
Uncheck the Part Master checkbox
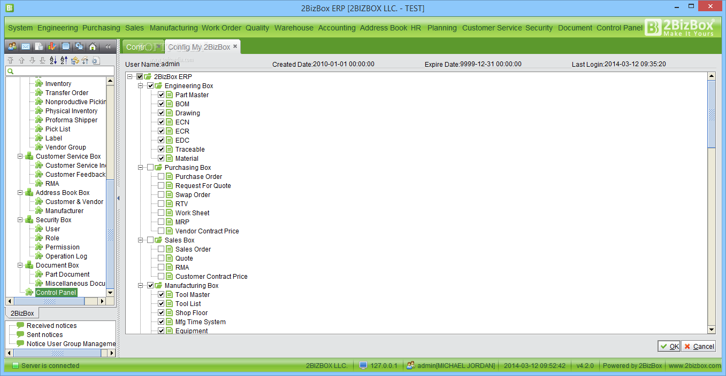point(161,95)
